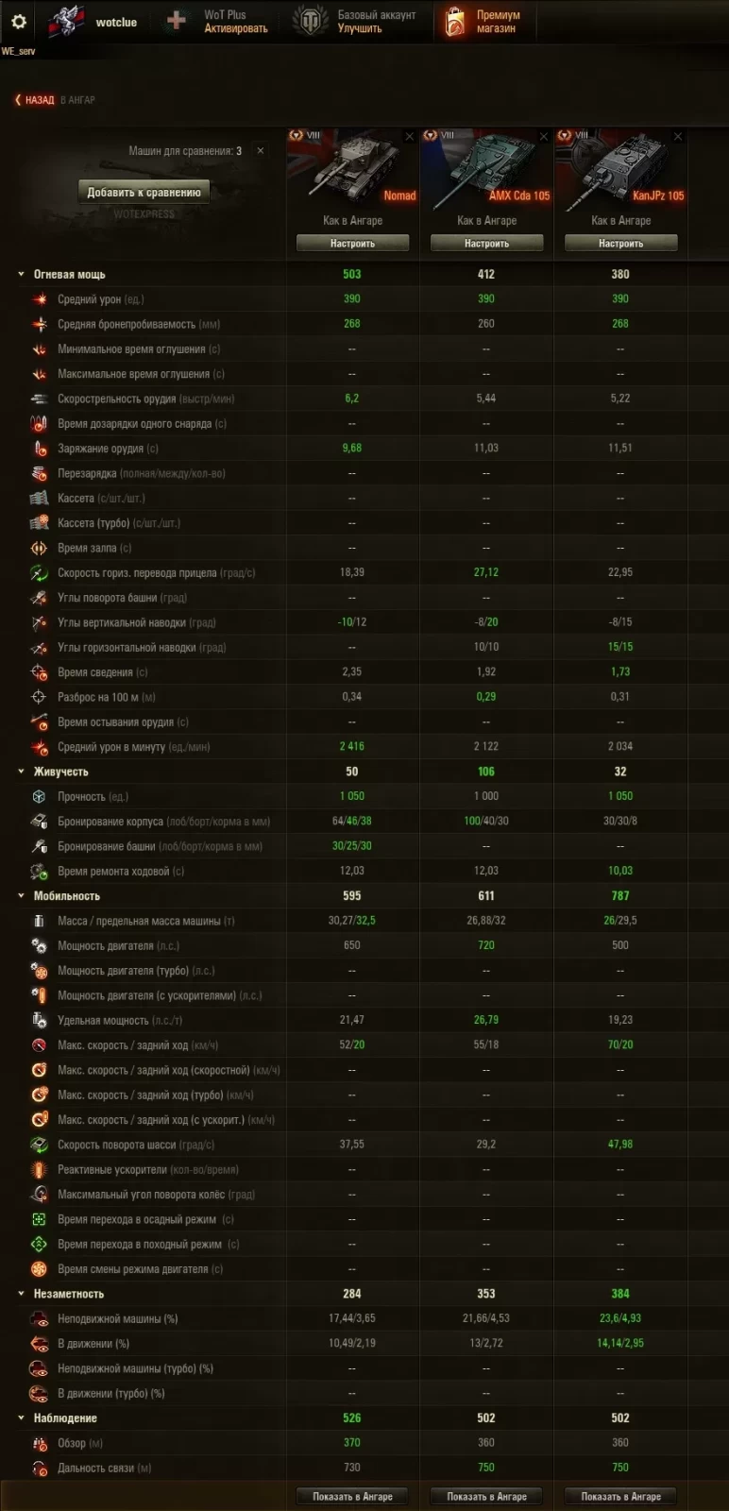This screenshot has width=729, height=1511.
Task: Collapse the Огневая мощь section
Action: (x=21, y=275)
